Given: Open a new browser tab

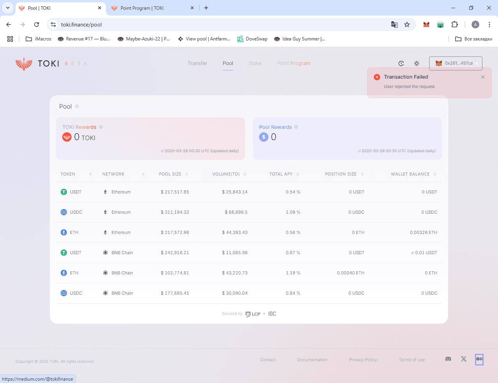Looking at the screenshot, I should (x=206, y=8).
